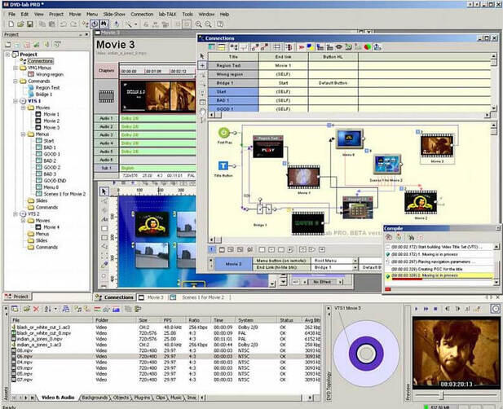The image size is (503, 409).
Task: Collapse the Menus folder under VTS 1
Action: [x=24, y=134]
